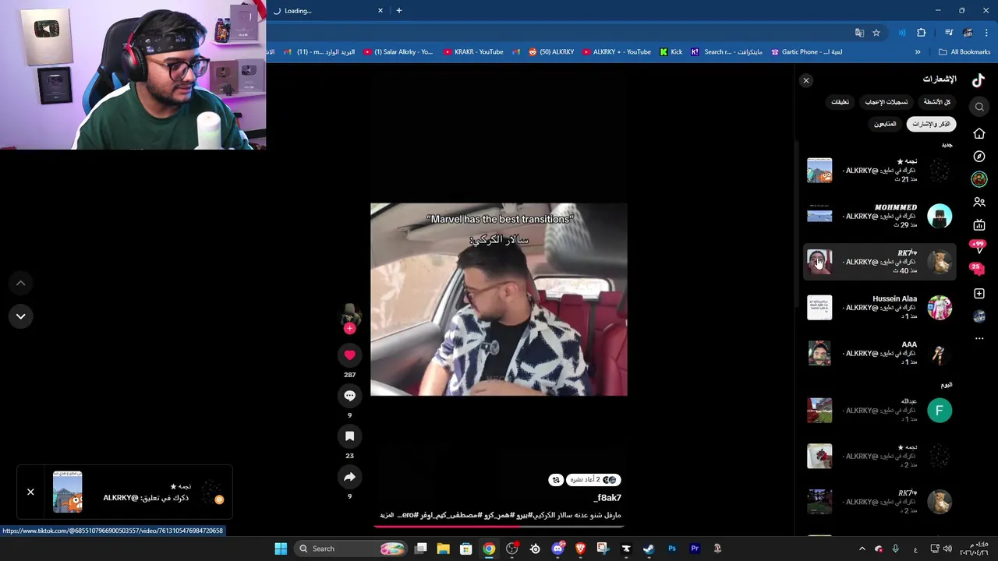The image size is (998, 561).
Task: Open the ALKRKY + - YouTube bookmark
Action: [617, 51]
